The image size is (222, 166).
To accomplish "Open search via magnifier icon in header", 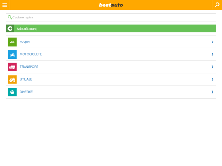I will point(217,5).
